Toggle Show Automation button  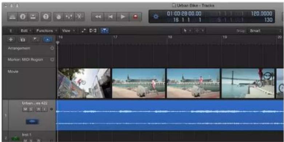84,31
